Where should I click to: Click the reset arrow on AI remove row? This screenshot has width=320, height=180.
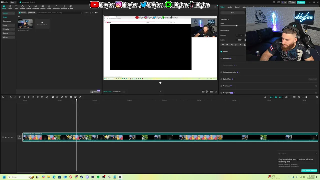tap(316, 86)
